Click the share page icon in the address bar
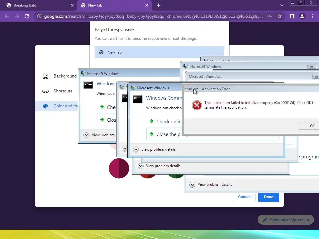The height and width of the screenshot is (239, 319). [270, 16]
